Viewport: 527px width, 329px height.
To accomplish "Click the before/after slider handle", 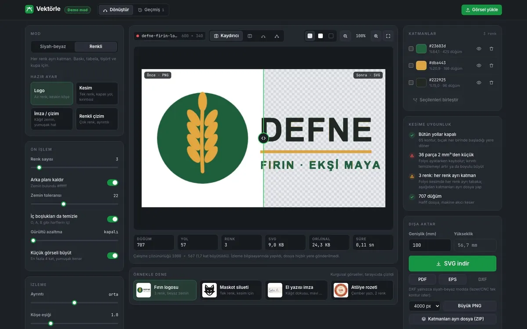I will click(x=263, y=138).
